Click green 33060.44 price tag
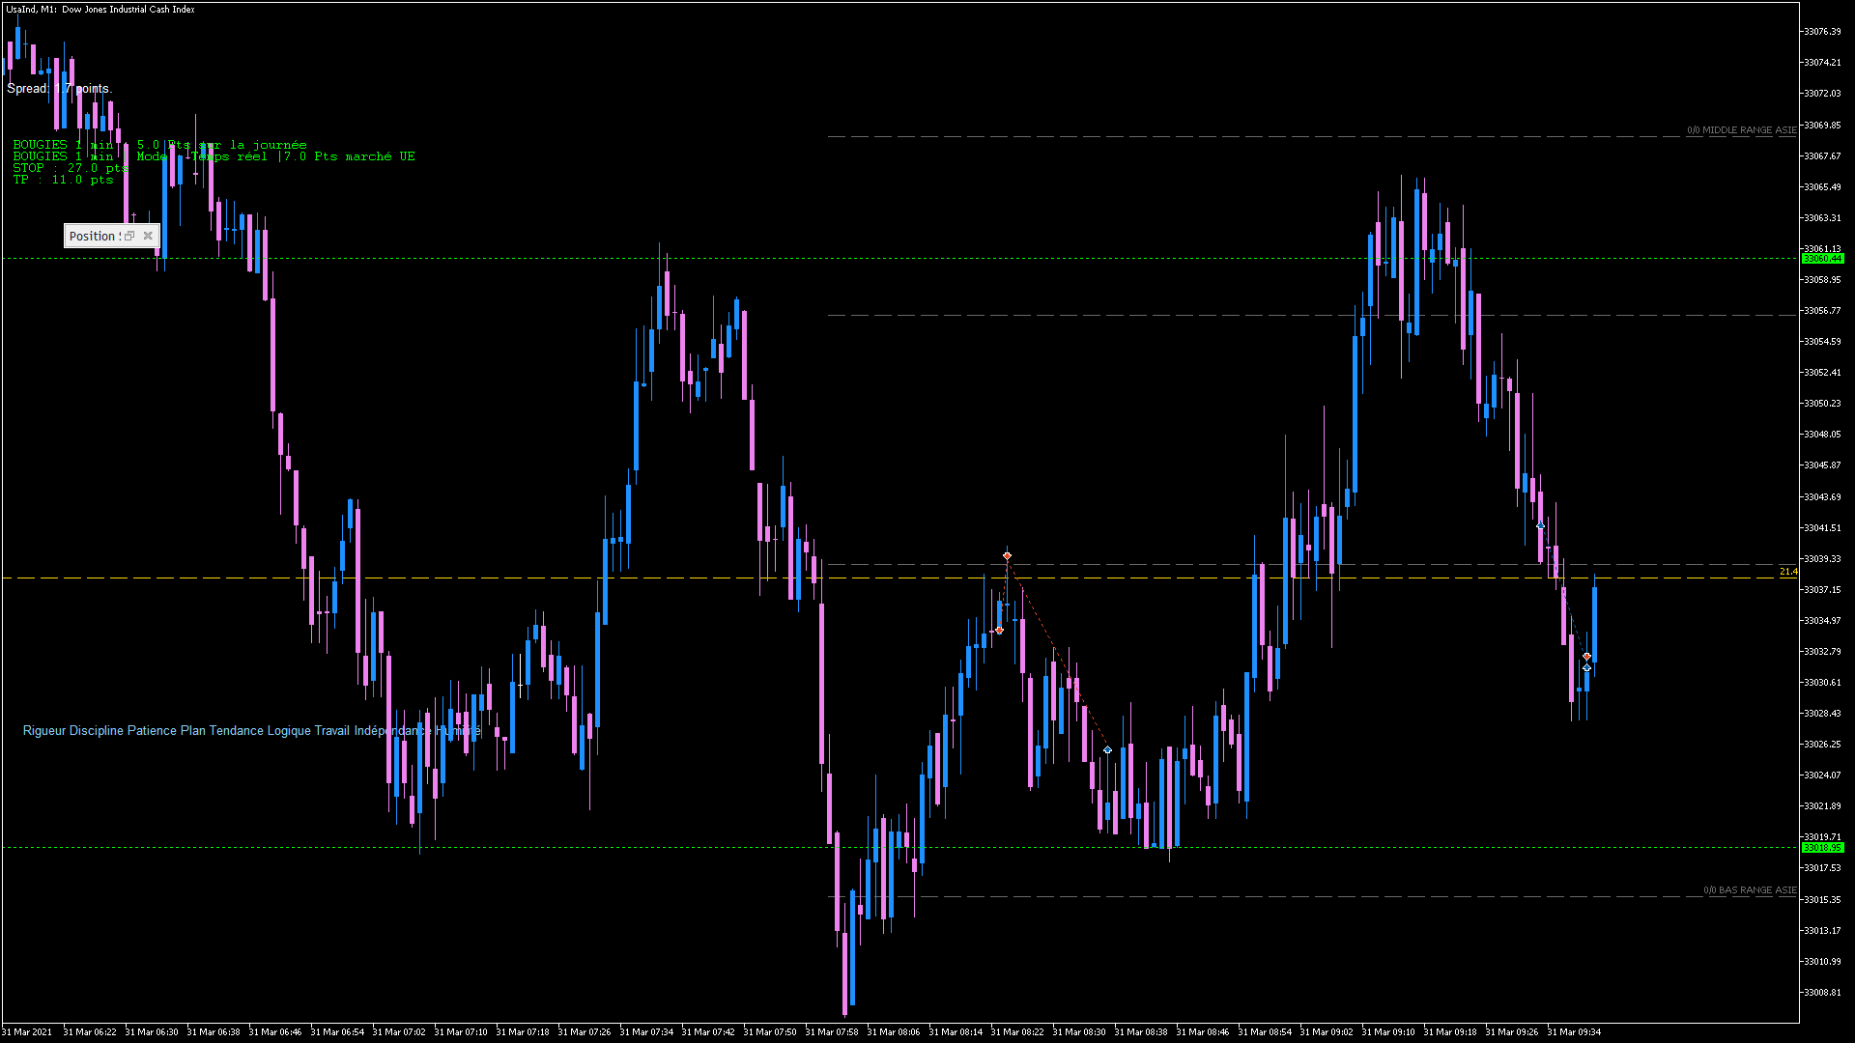Viewport: 1855px width, 1043px height. [x=1822, y=259]
